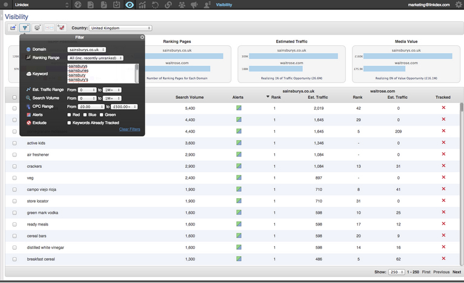Open the dashboard gauge icon
This screenshot has height=283, width=464.
78,5
